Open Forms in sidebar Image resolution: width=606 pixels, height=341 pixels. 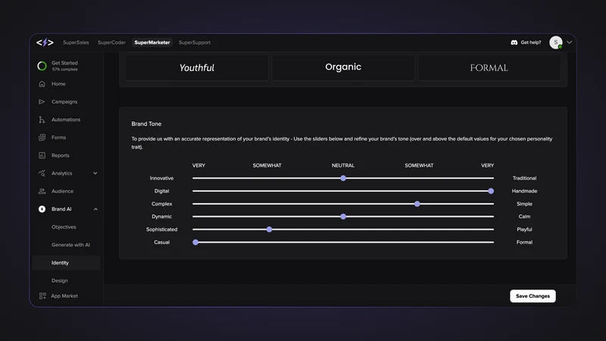tap(58, 137)
